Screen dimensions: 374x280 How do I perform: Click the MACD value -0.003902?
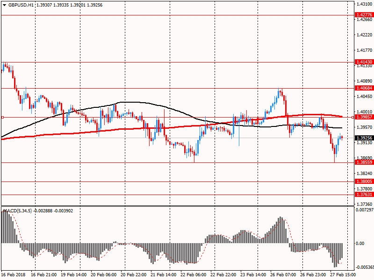64,211
